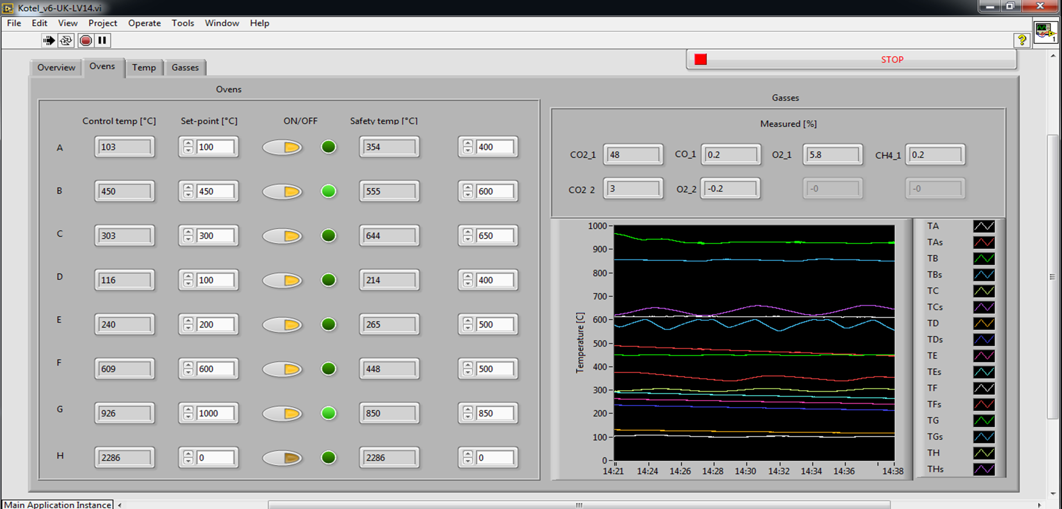This screenshot has width=1062, height=509.
Task: Enable oven H ON/OFF switch
Action: click(x=282, y=458)
